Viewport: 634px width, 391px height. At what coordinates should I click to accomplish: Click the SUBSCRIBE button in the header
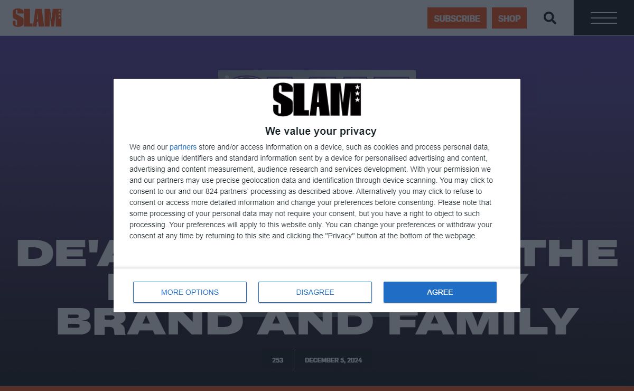point(457,18)
